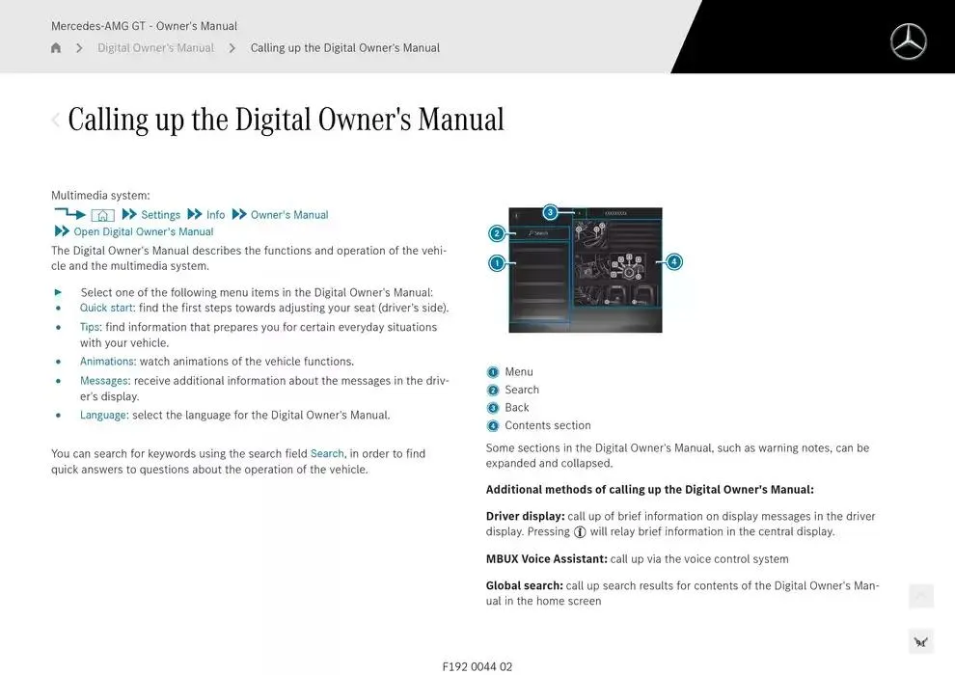Click the Language menu item link
This screenshot has height=675, width=955.
103,416
